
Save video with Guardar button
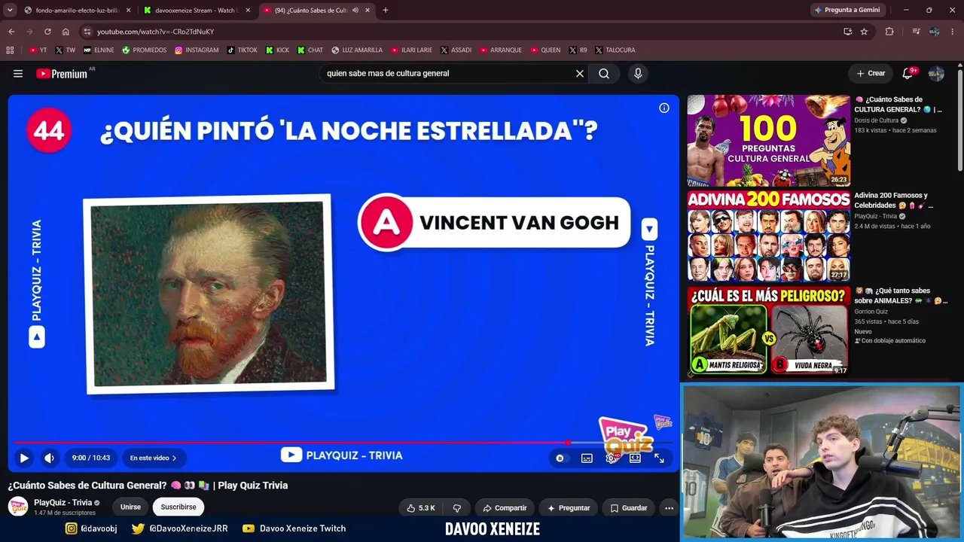628,508
